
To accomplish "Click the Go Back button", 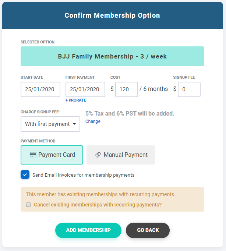I will (148, 230).
